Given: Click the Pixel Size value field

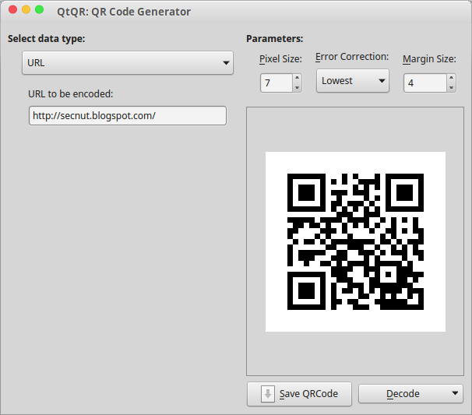Looking at the screenshot, I should (277, 83).
